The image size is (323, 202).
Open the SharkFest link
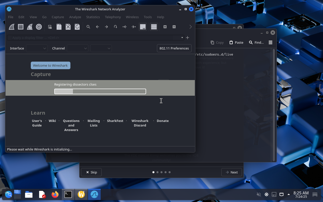click(115, 121)
